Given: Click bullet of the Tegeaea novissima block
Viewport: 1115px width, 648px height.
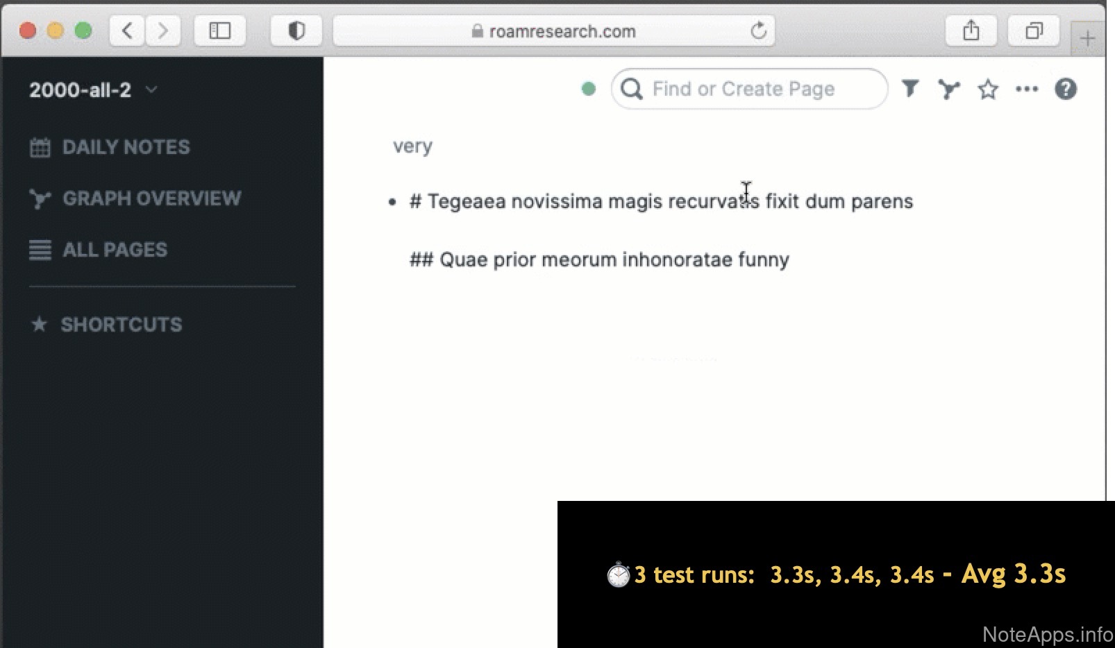Looking at the screenshot, I should (x=392, y=202).
